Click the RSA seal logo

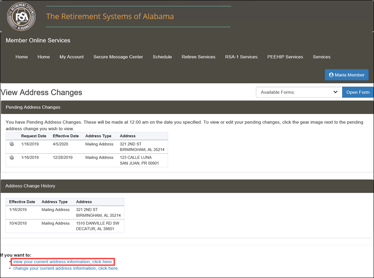[x=21, y=17]
